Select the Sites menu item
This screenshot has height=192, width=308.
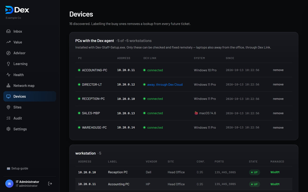coord(30,107)
